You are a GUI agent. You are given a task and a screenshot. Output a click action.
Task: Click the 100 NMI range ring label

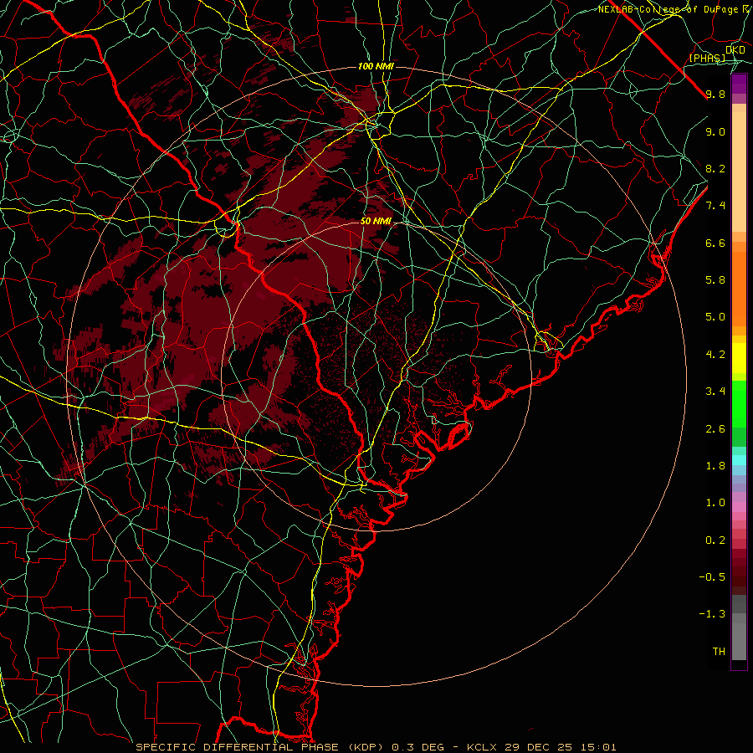(376, 66)
